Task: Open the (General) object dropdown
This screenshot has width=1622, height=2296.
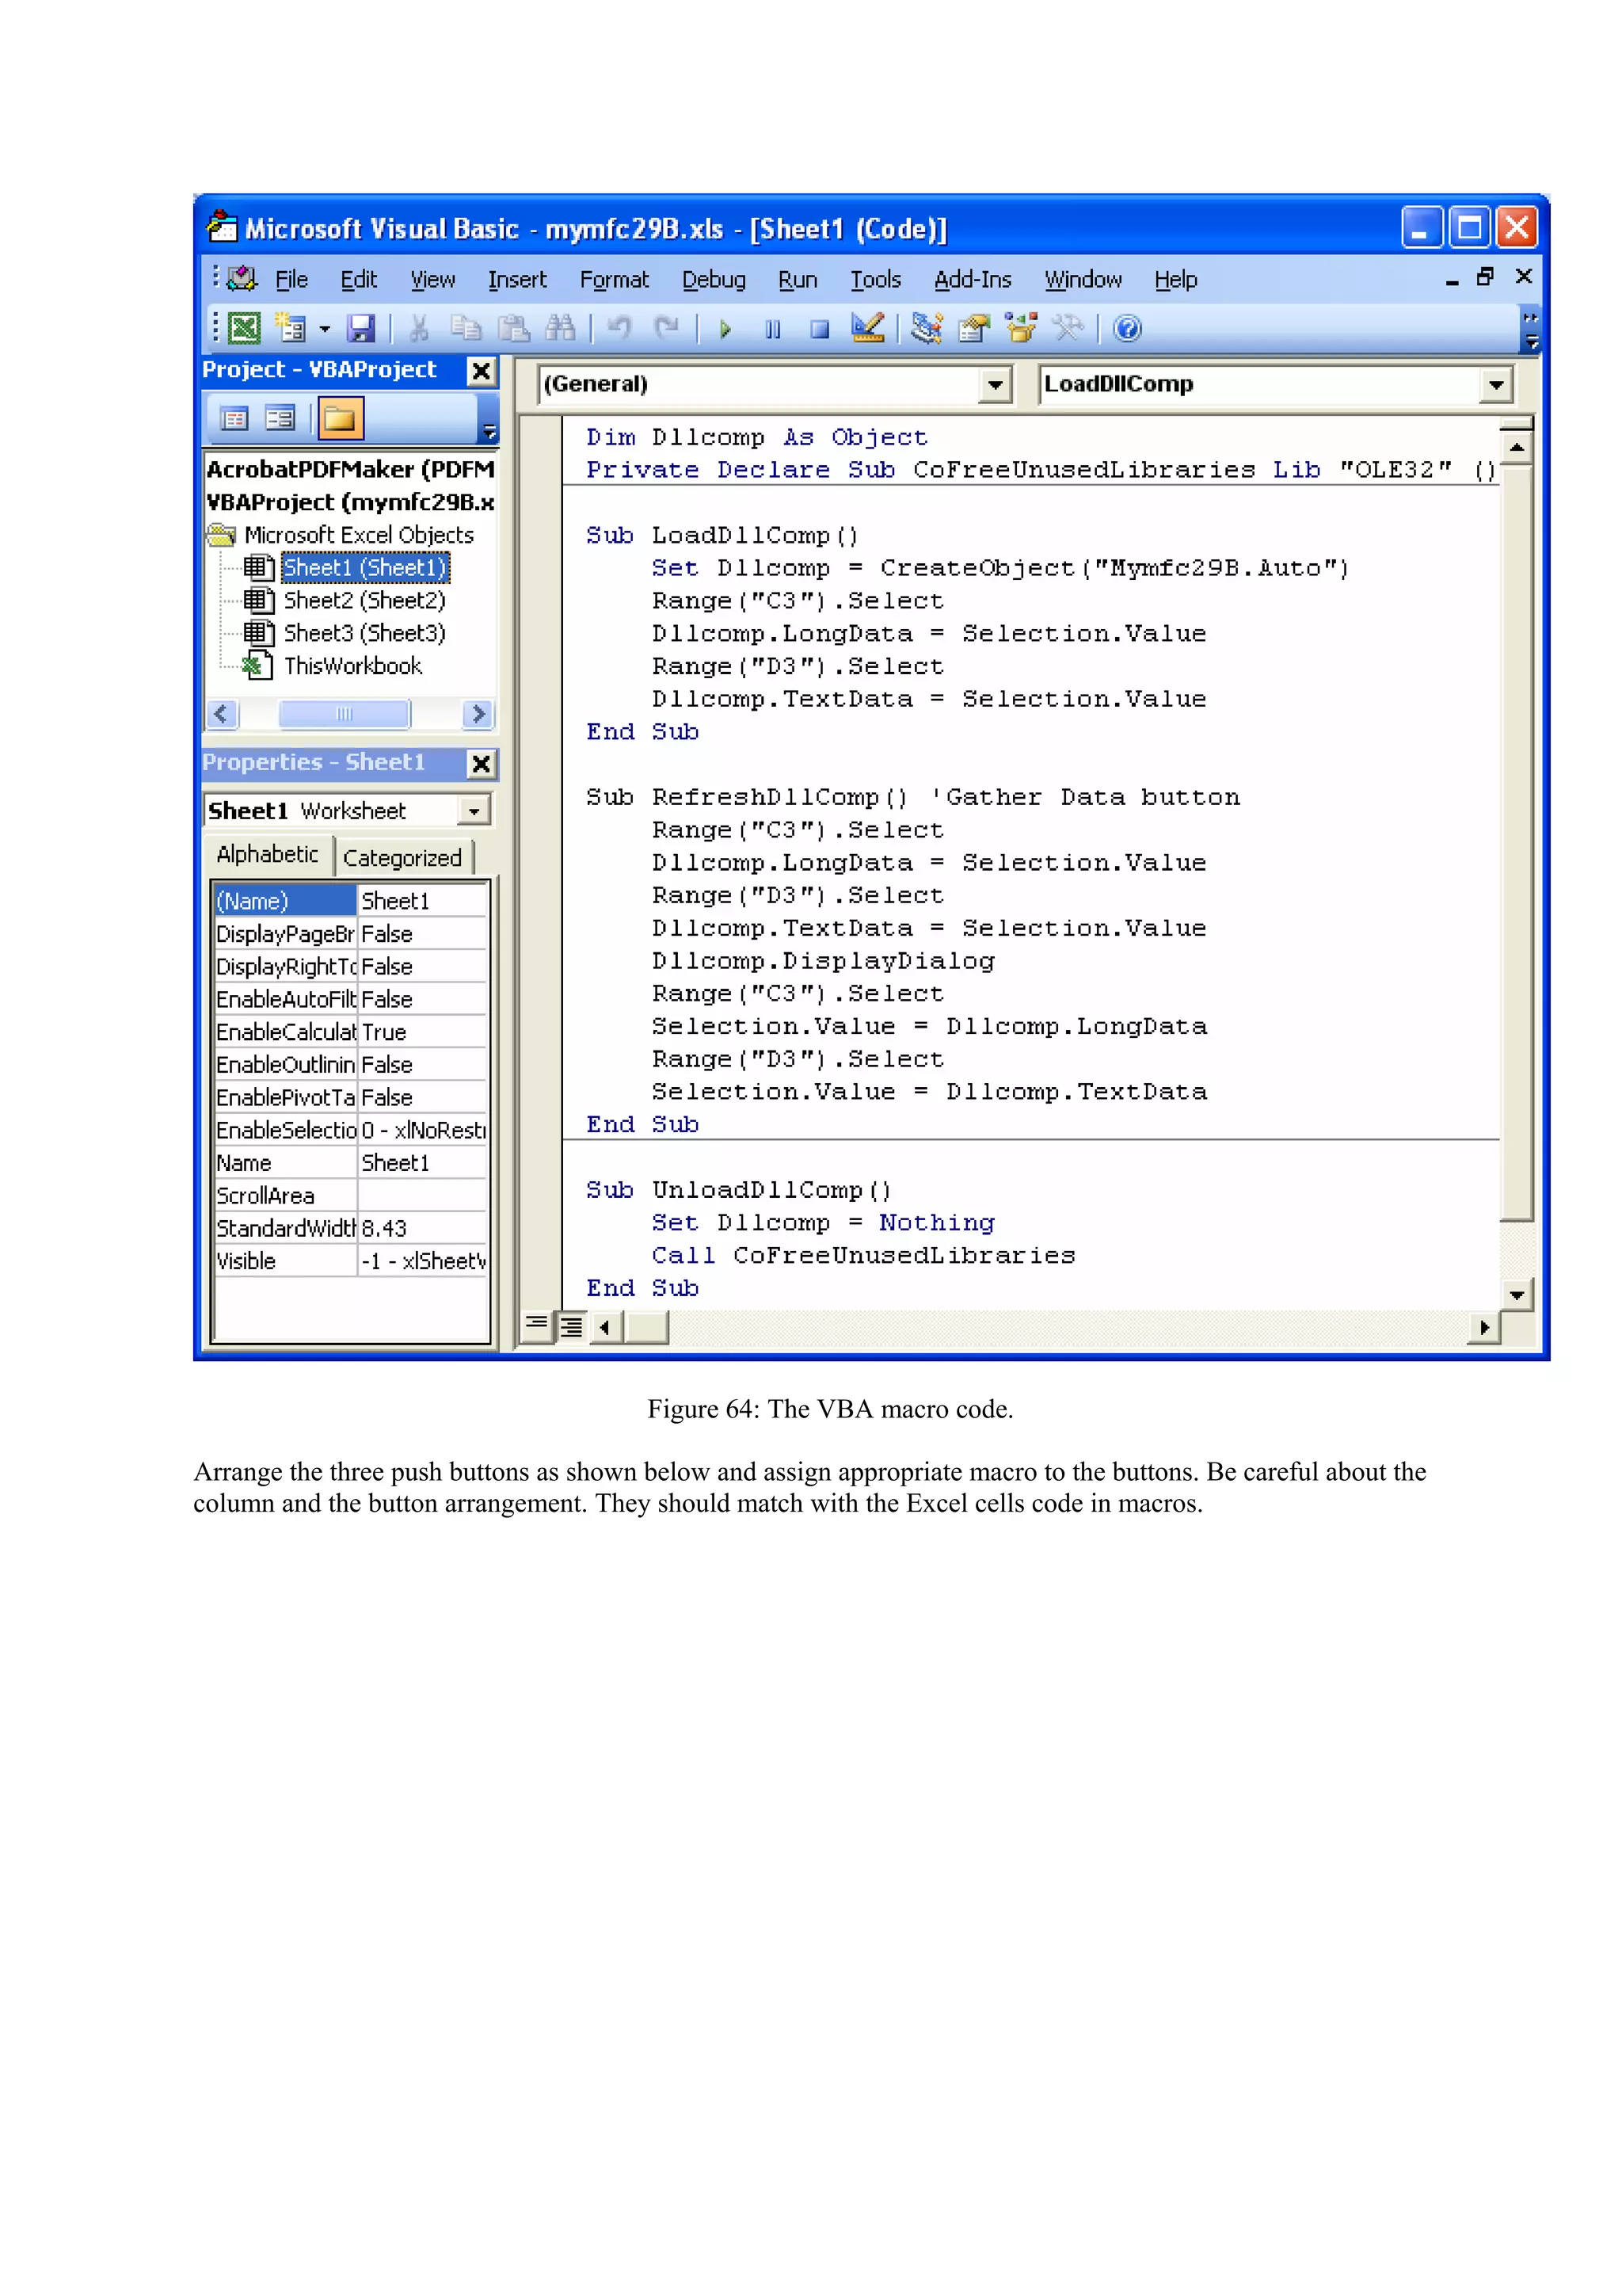Action: pyautogui.click(x=995, y=385)
